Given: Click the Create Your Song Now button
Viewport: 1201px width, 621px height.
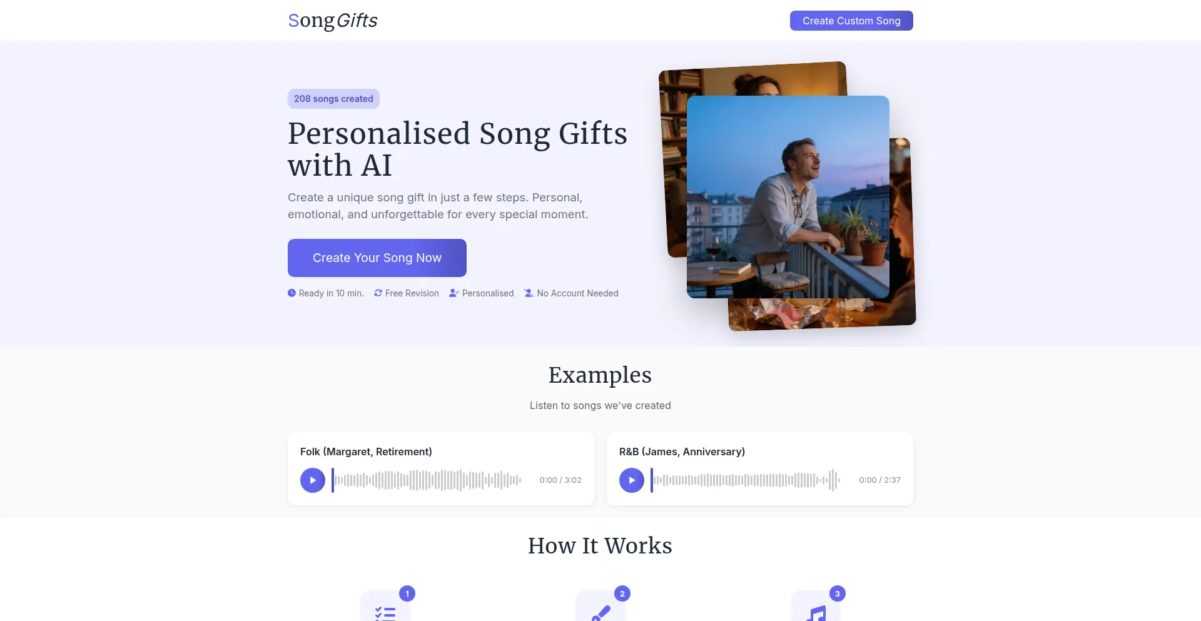Looking at the screenshot, I should click(x=377, y=258).
